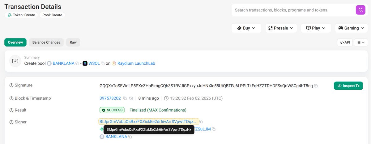Focus the Search transactions input field
Viewport: 371px width, 144px height.
(x=293, y=10)
